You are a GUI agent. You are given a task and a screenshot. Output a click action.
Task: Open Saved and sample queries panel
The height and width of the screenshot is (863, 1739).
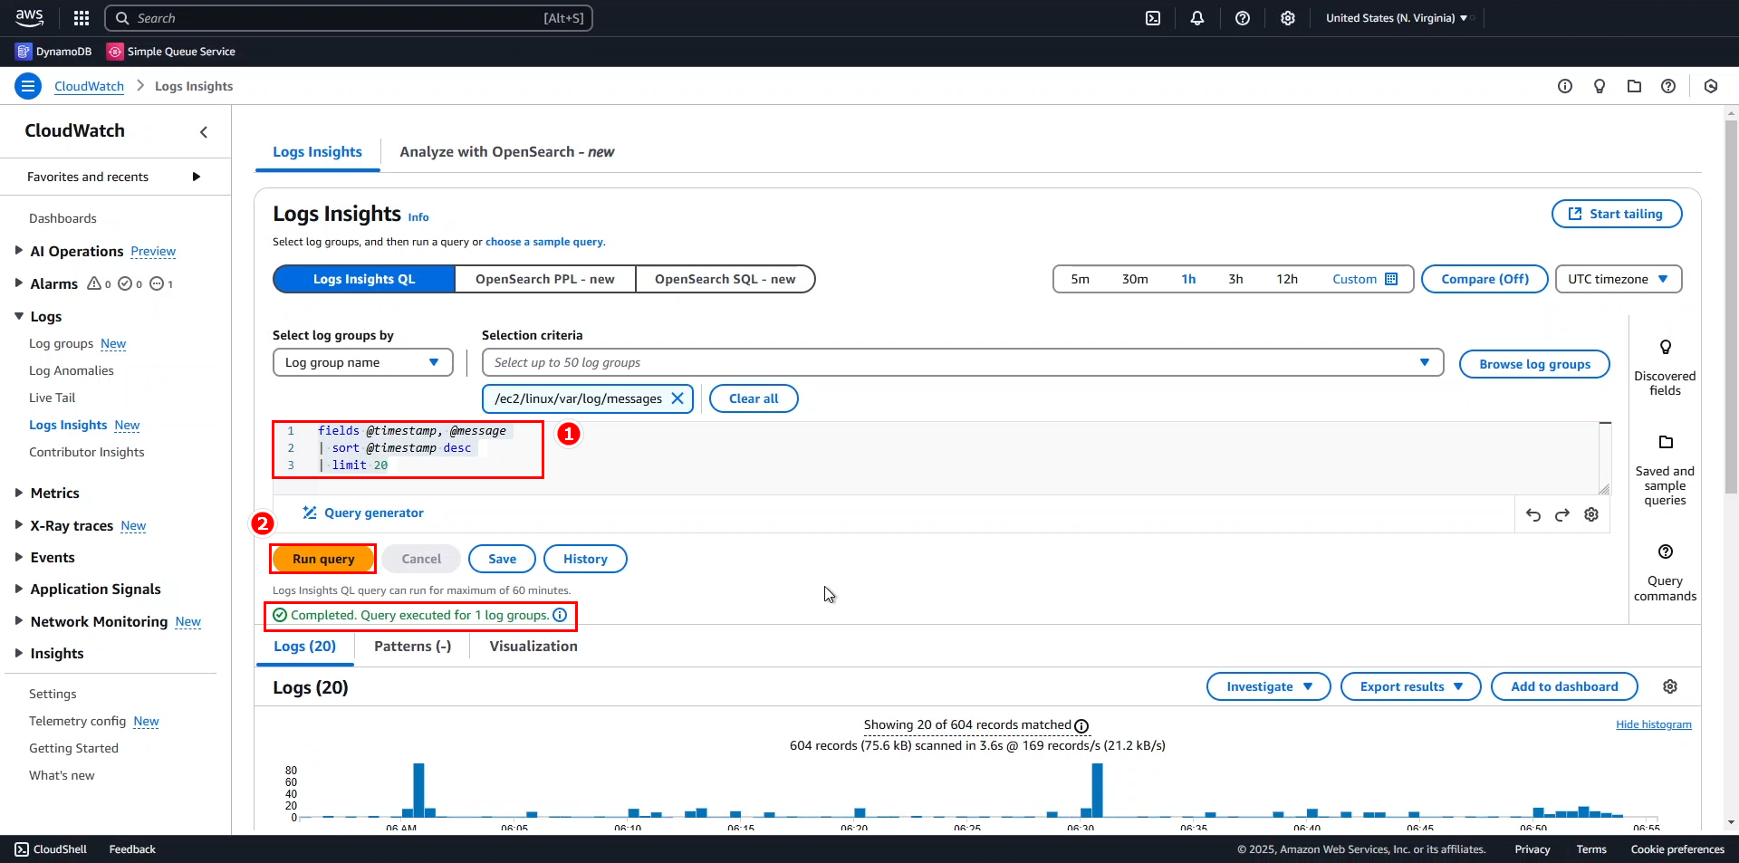[1665, 470]
